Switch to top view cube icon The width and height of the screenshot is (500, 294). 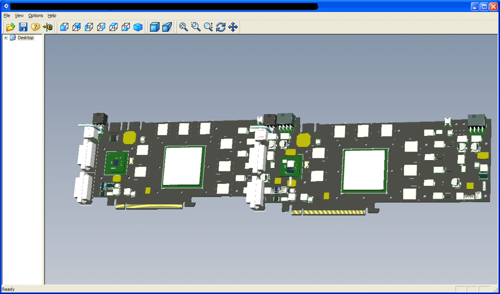point(114,27)
